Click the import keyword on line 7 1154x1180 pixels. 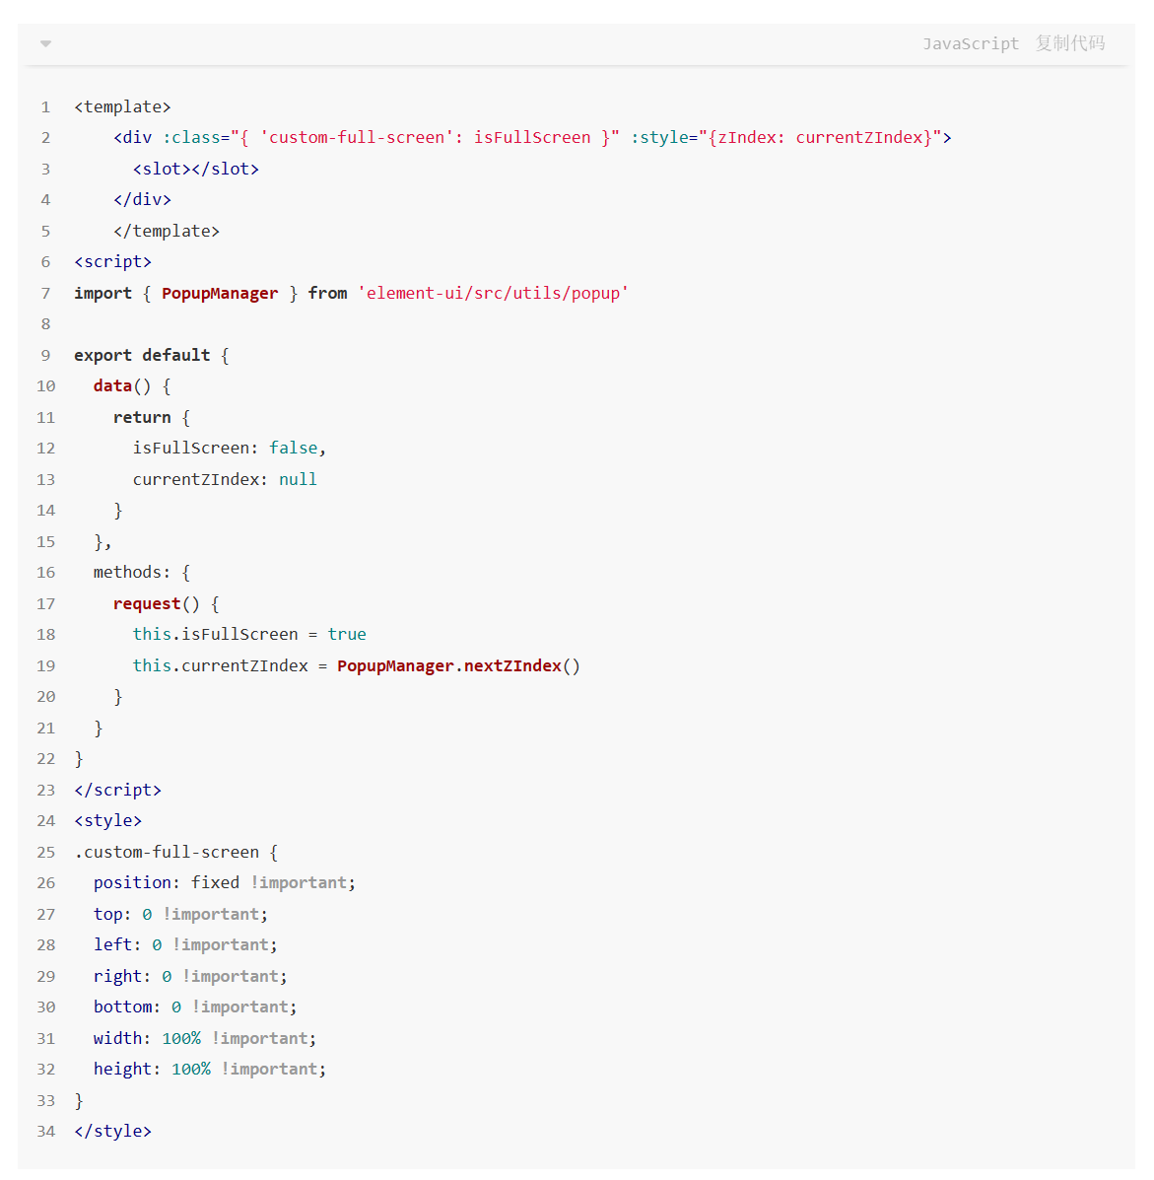coord(102,294)
